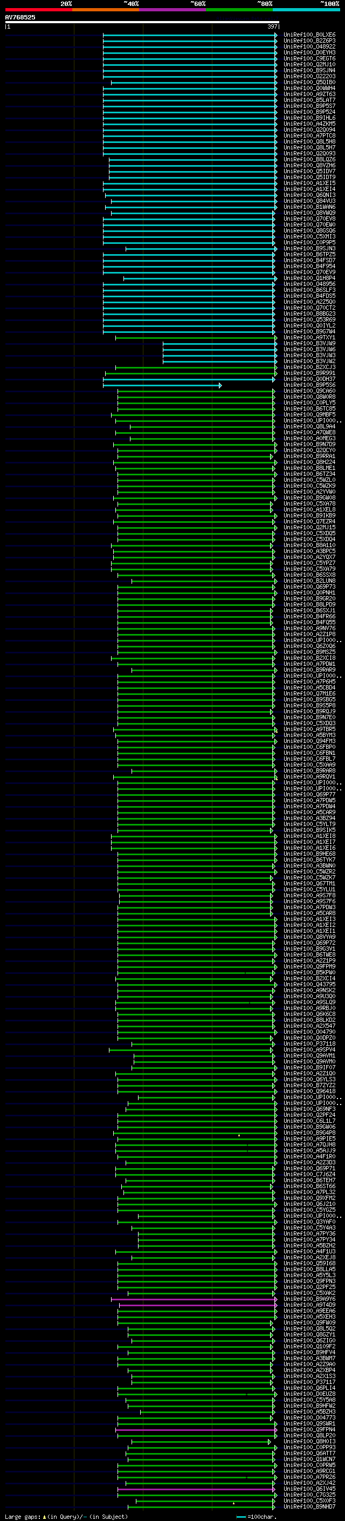Open hit UniRef100_B2Z6P3
Viewport: 345px width, 1521px height.
point(309,41)
